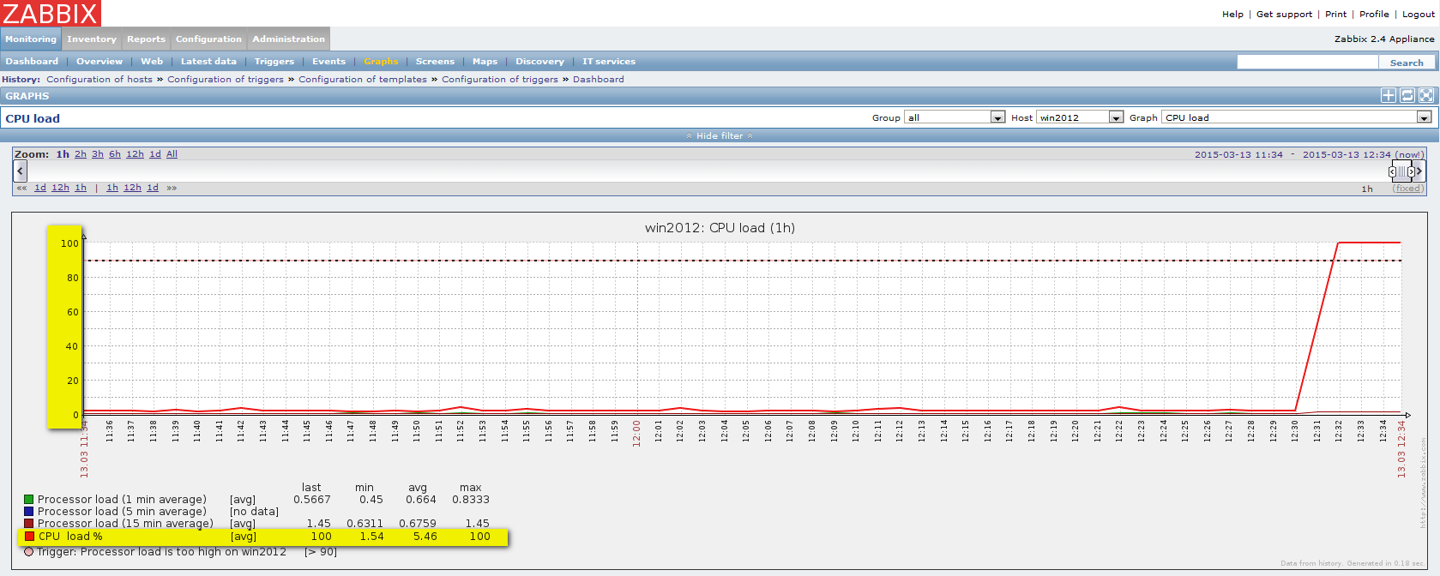Image resolution: width=1440 pixels, height=576 pixels.
Task: Click the right scroll arrow on the time bar
Action: tap(1419, 171)
